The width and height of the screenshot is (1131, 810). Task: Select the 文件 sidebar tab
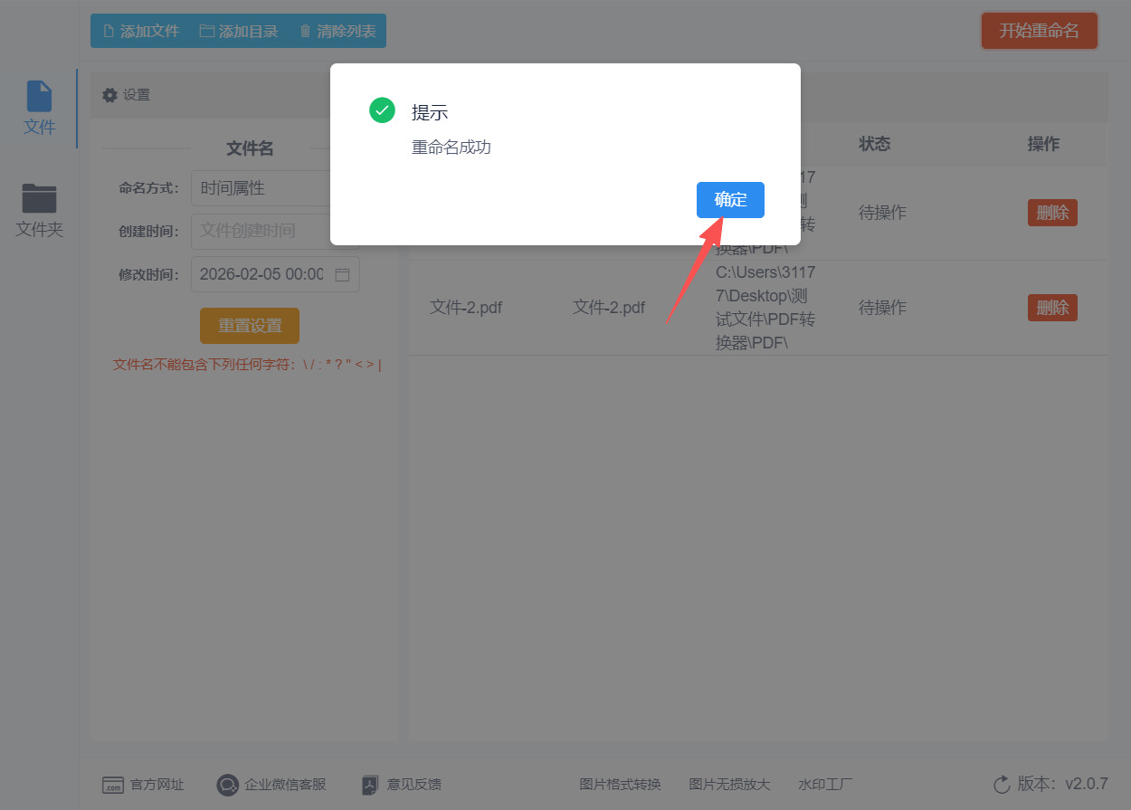click(x=39, y=107)
